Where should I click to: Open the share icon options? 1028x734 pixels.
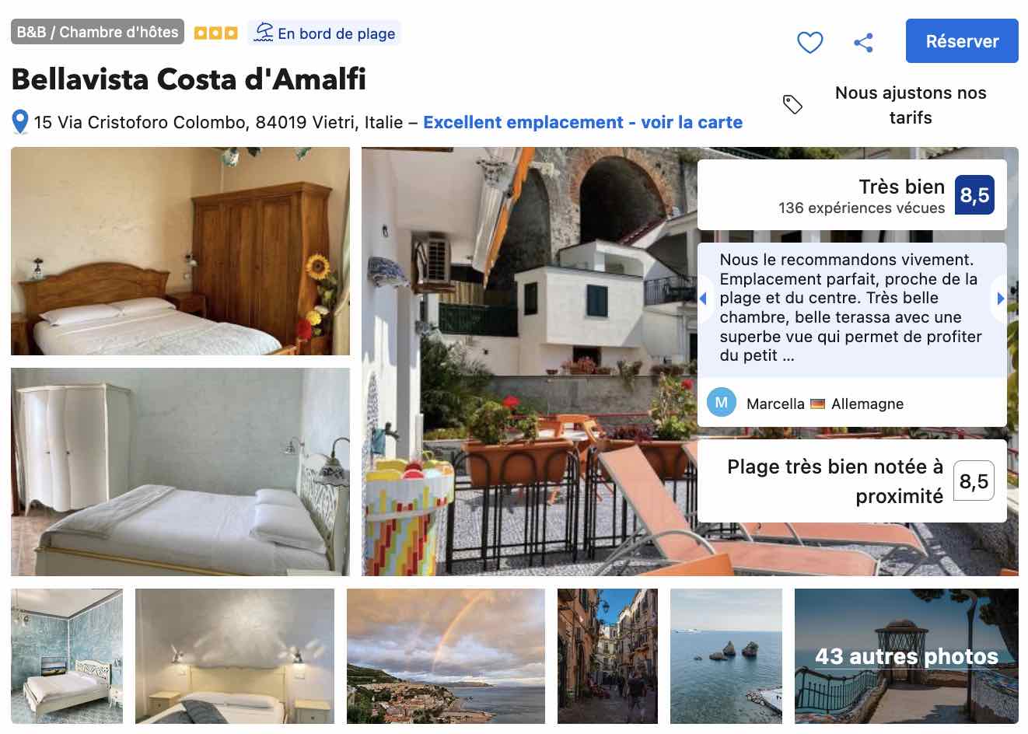point(863,42)
